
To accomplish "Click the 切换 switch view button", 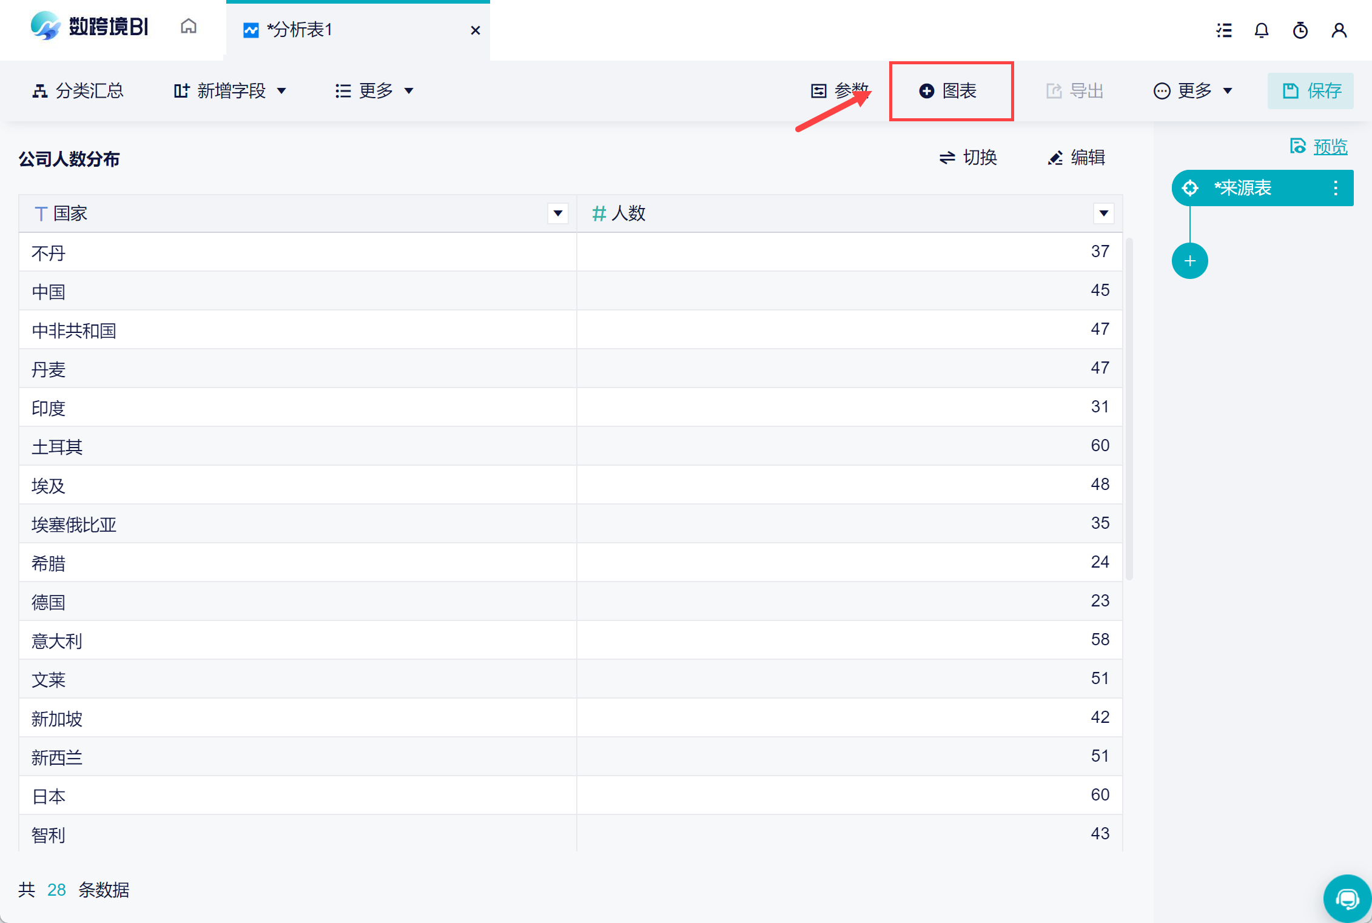I will point(968,158).
